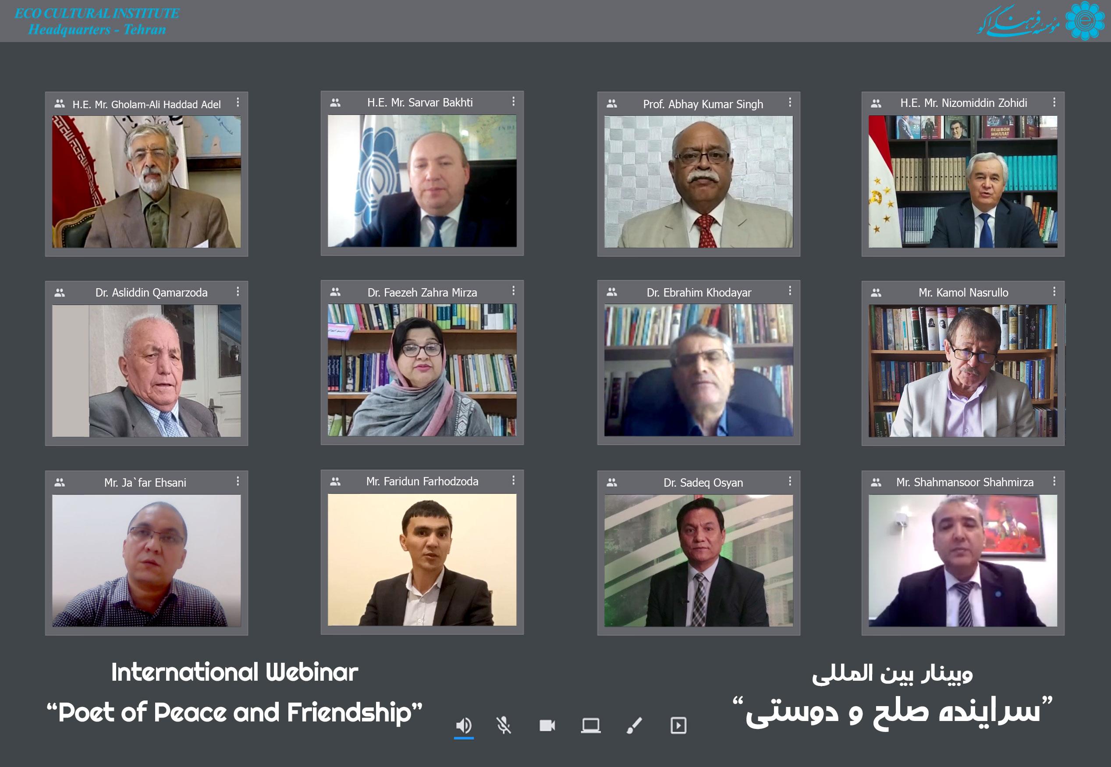Open three-dot menu on Kamol Nasrullo tile
The width and height of the screenshot is (1111, 767).
1054,291
